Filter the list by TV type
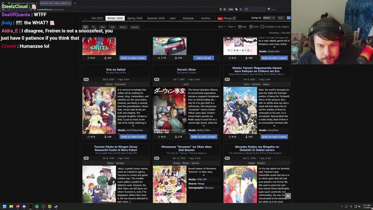This screenshot has height=210, width=373. pos(94,27)
